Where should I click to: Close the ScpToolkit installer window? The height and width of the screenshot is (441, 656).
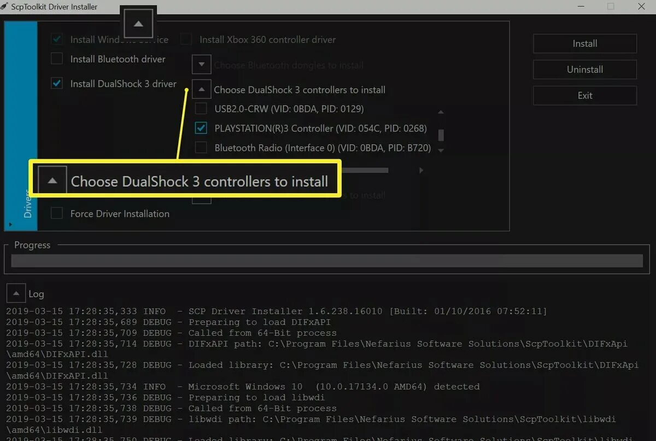(641, 7)
